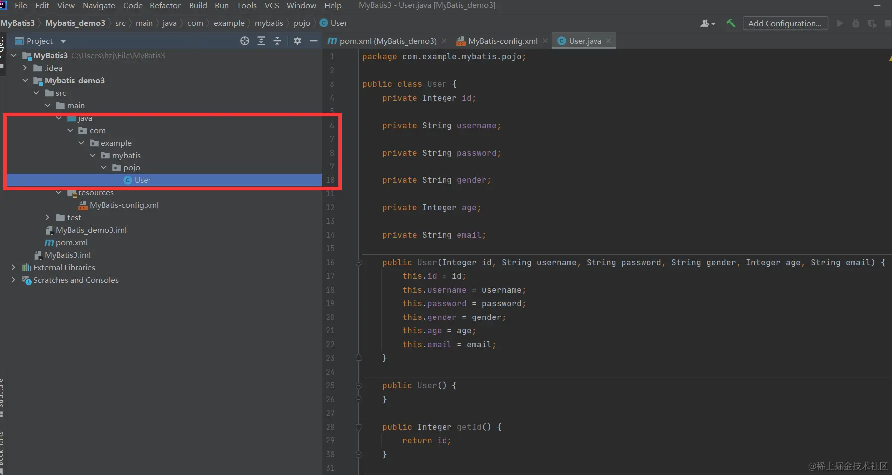Open the Tools menu
Image resolution: width=892 pixels, height=475 pixels.
tap(246, 5)
